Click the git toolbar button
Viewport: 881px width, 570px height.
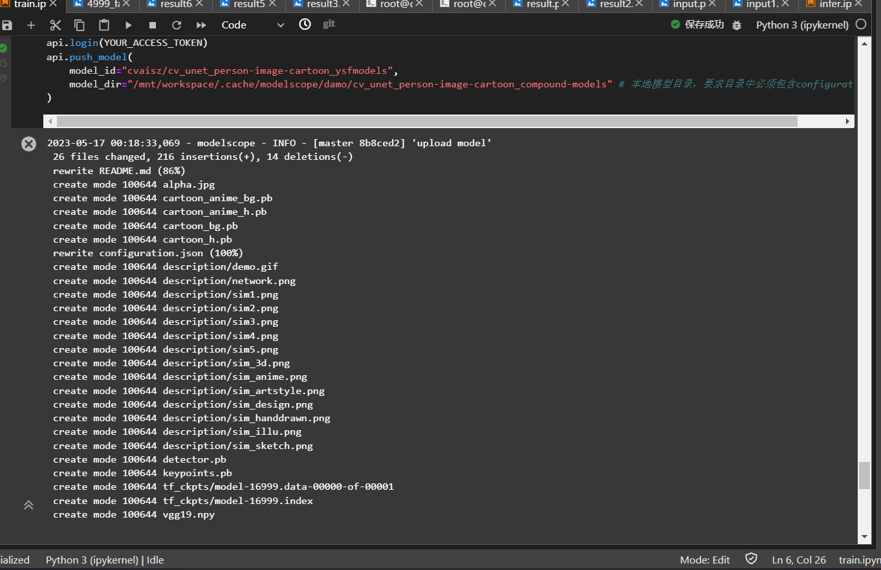(329, 24)
